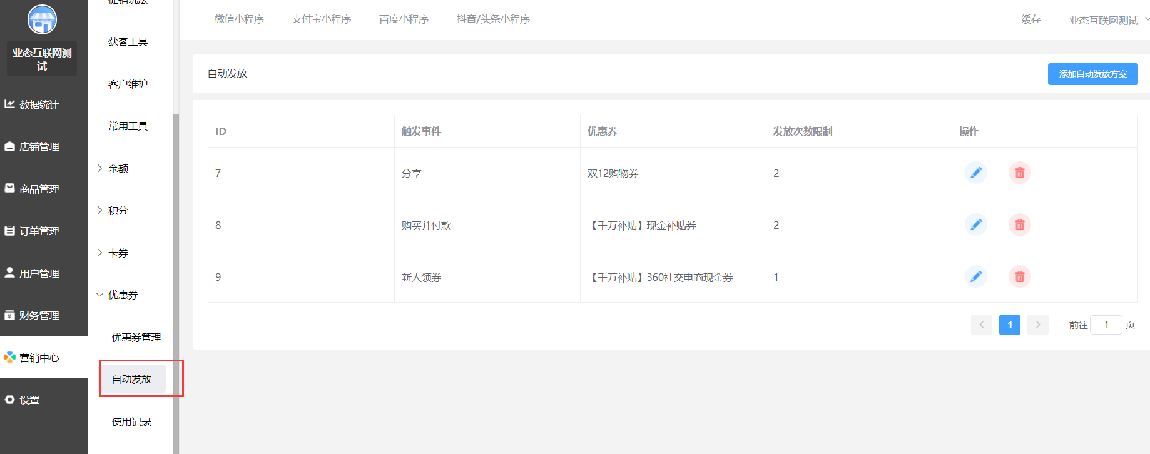
Task: Open 使用记录 submenu item
Action: pyautogui.click(x=131, y=421)
